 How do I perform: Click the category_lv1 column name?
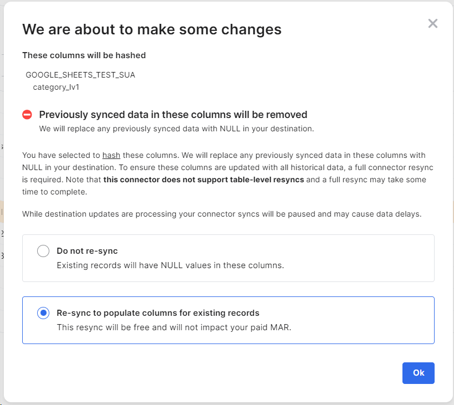[56, 87]
